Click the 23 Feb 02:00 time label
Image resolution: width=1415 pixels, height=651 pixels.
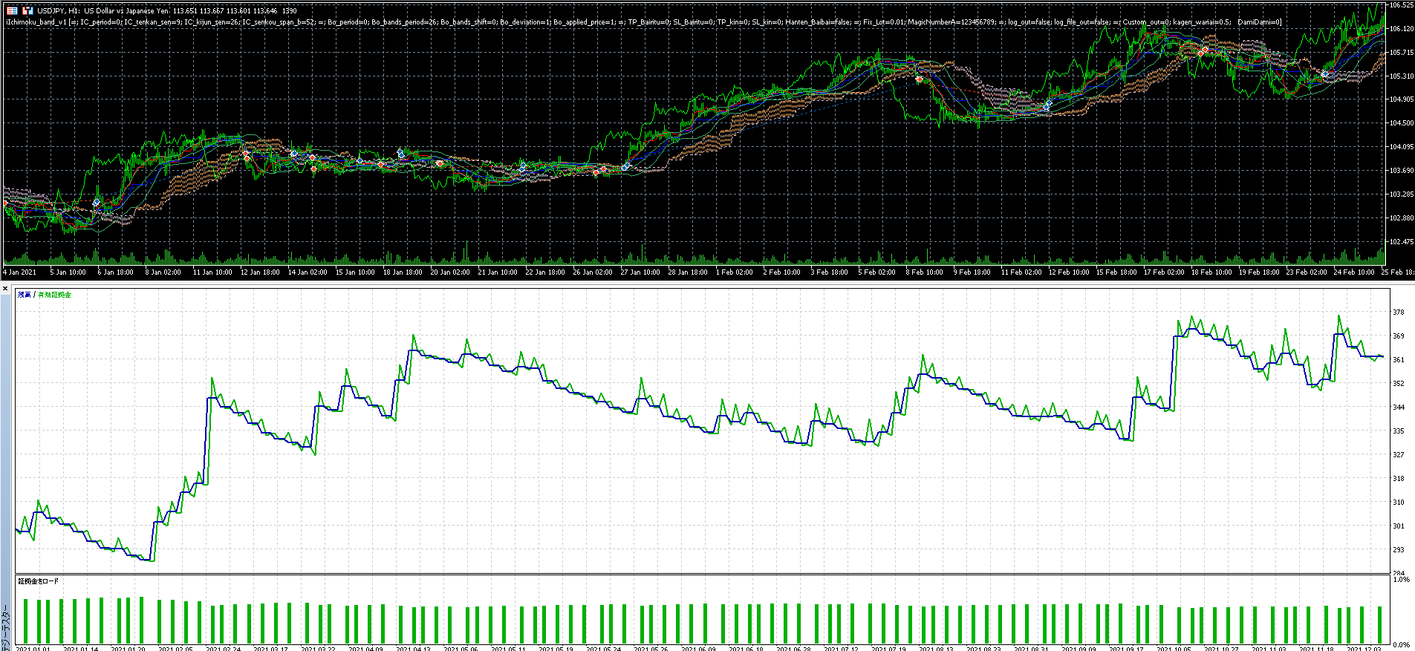point(1307,272)
